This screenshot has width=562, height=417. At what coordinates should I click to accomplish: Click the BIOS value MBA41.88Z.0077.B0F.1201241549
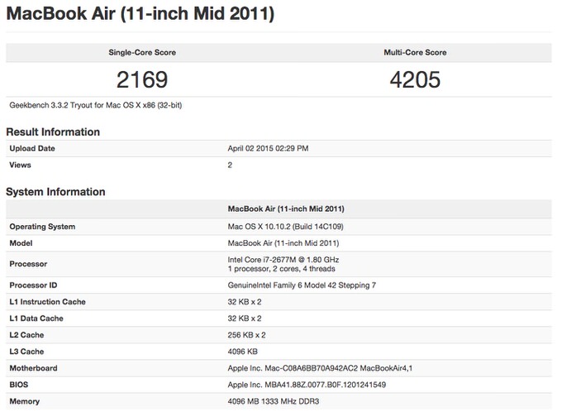[307, 385]
